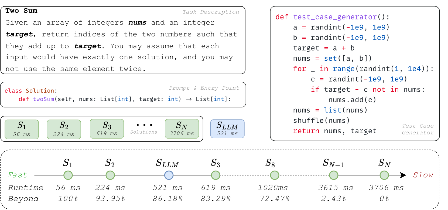This screenshot has height=210, width=448.
Task: Select the green S3 solution box
Action: click(107, 129)
